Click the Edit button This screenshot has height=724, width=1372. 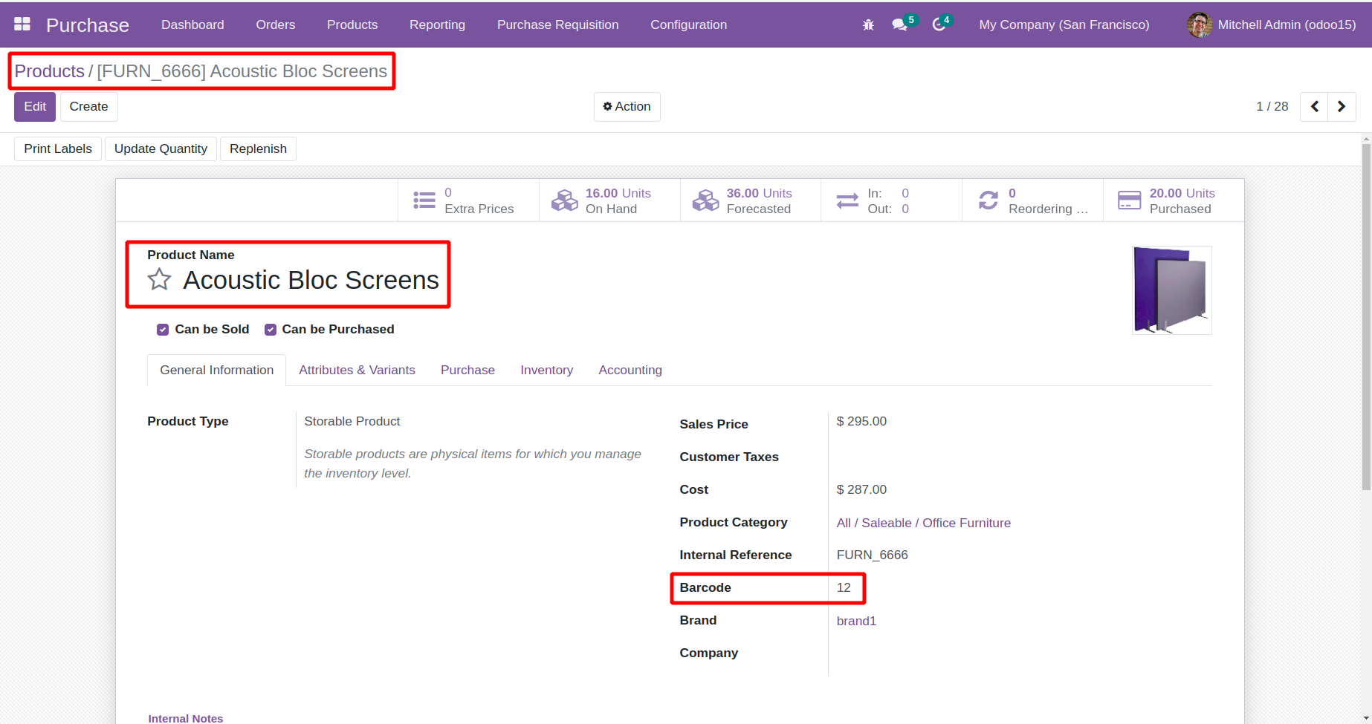click(x=35, y=106)
